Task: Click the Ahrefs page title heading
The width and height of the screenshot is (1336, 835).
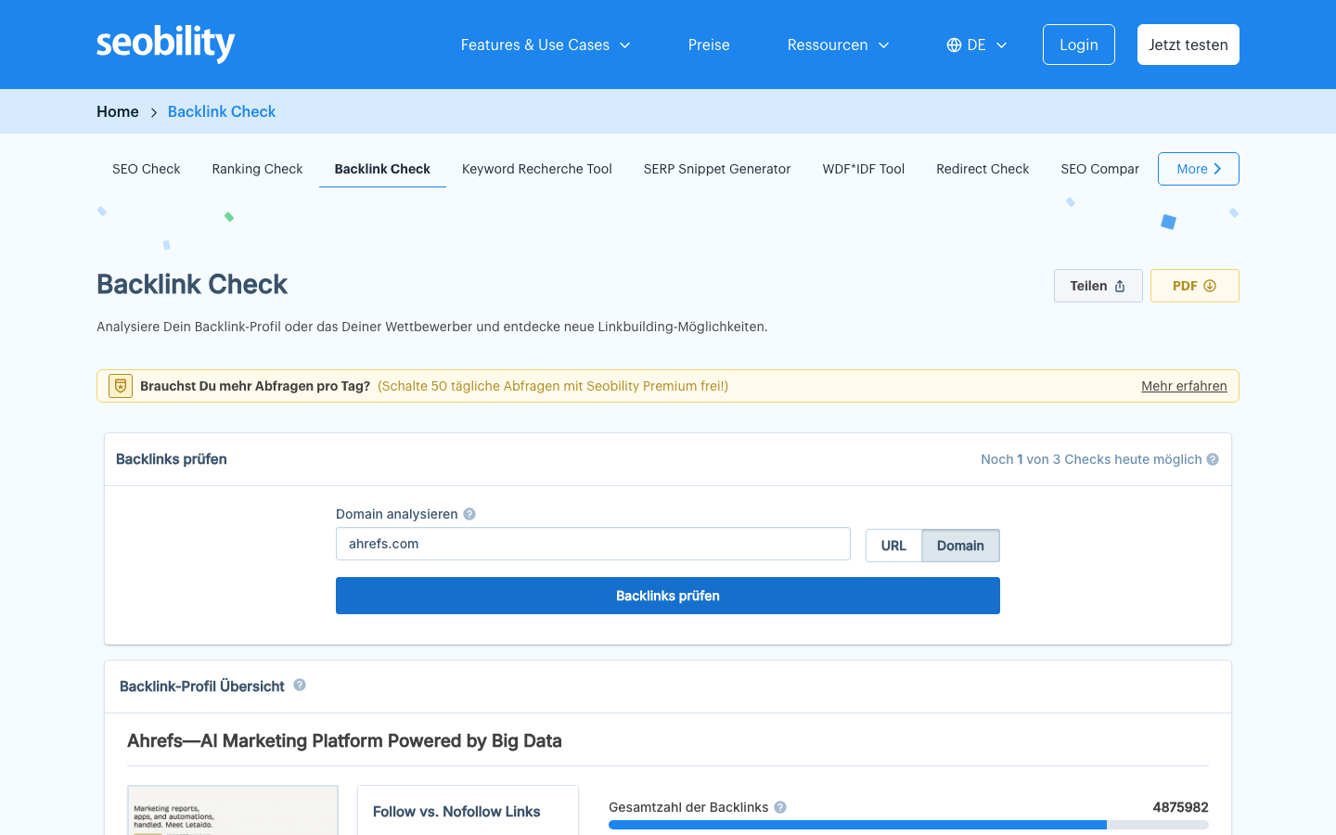Action: tap(344, 740)
